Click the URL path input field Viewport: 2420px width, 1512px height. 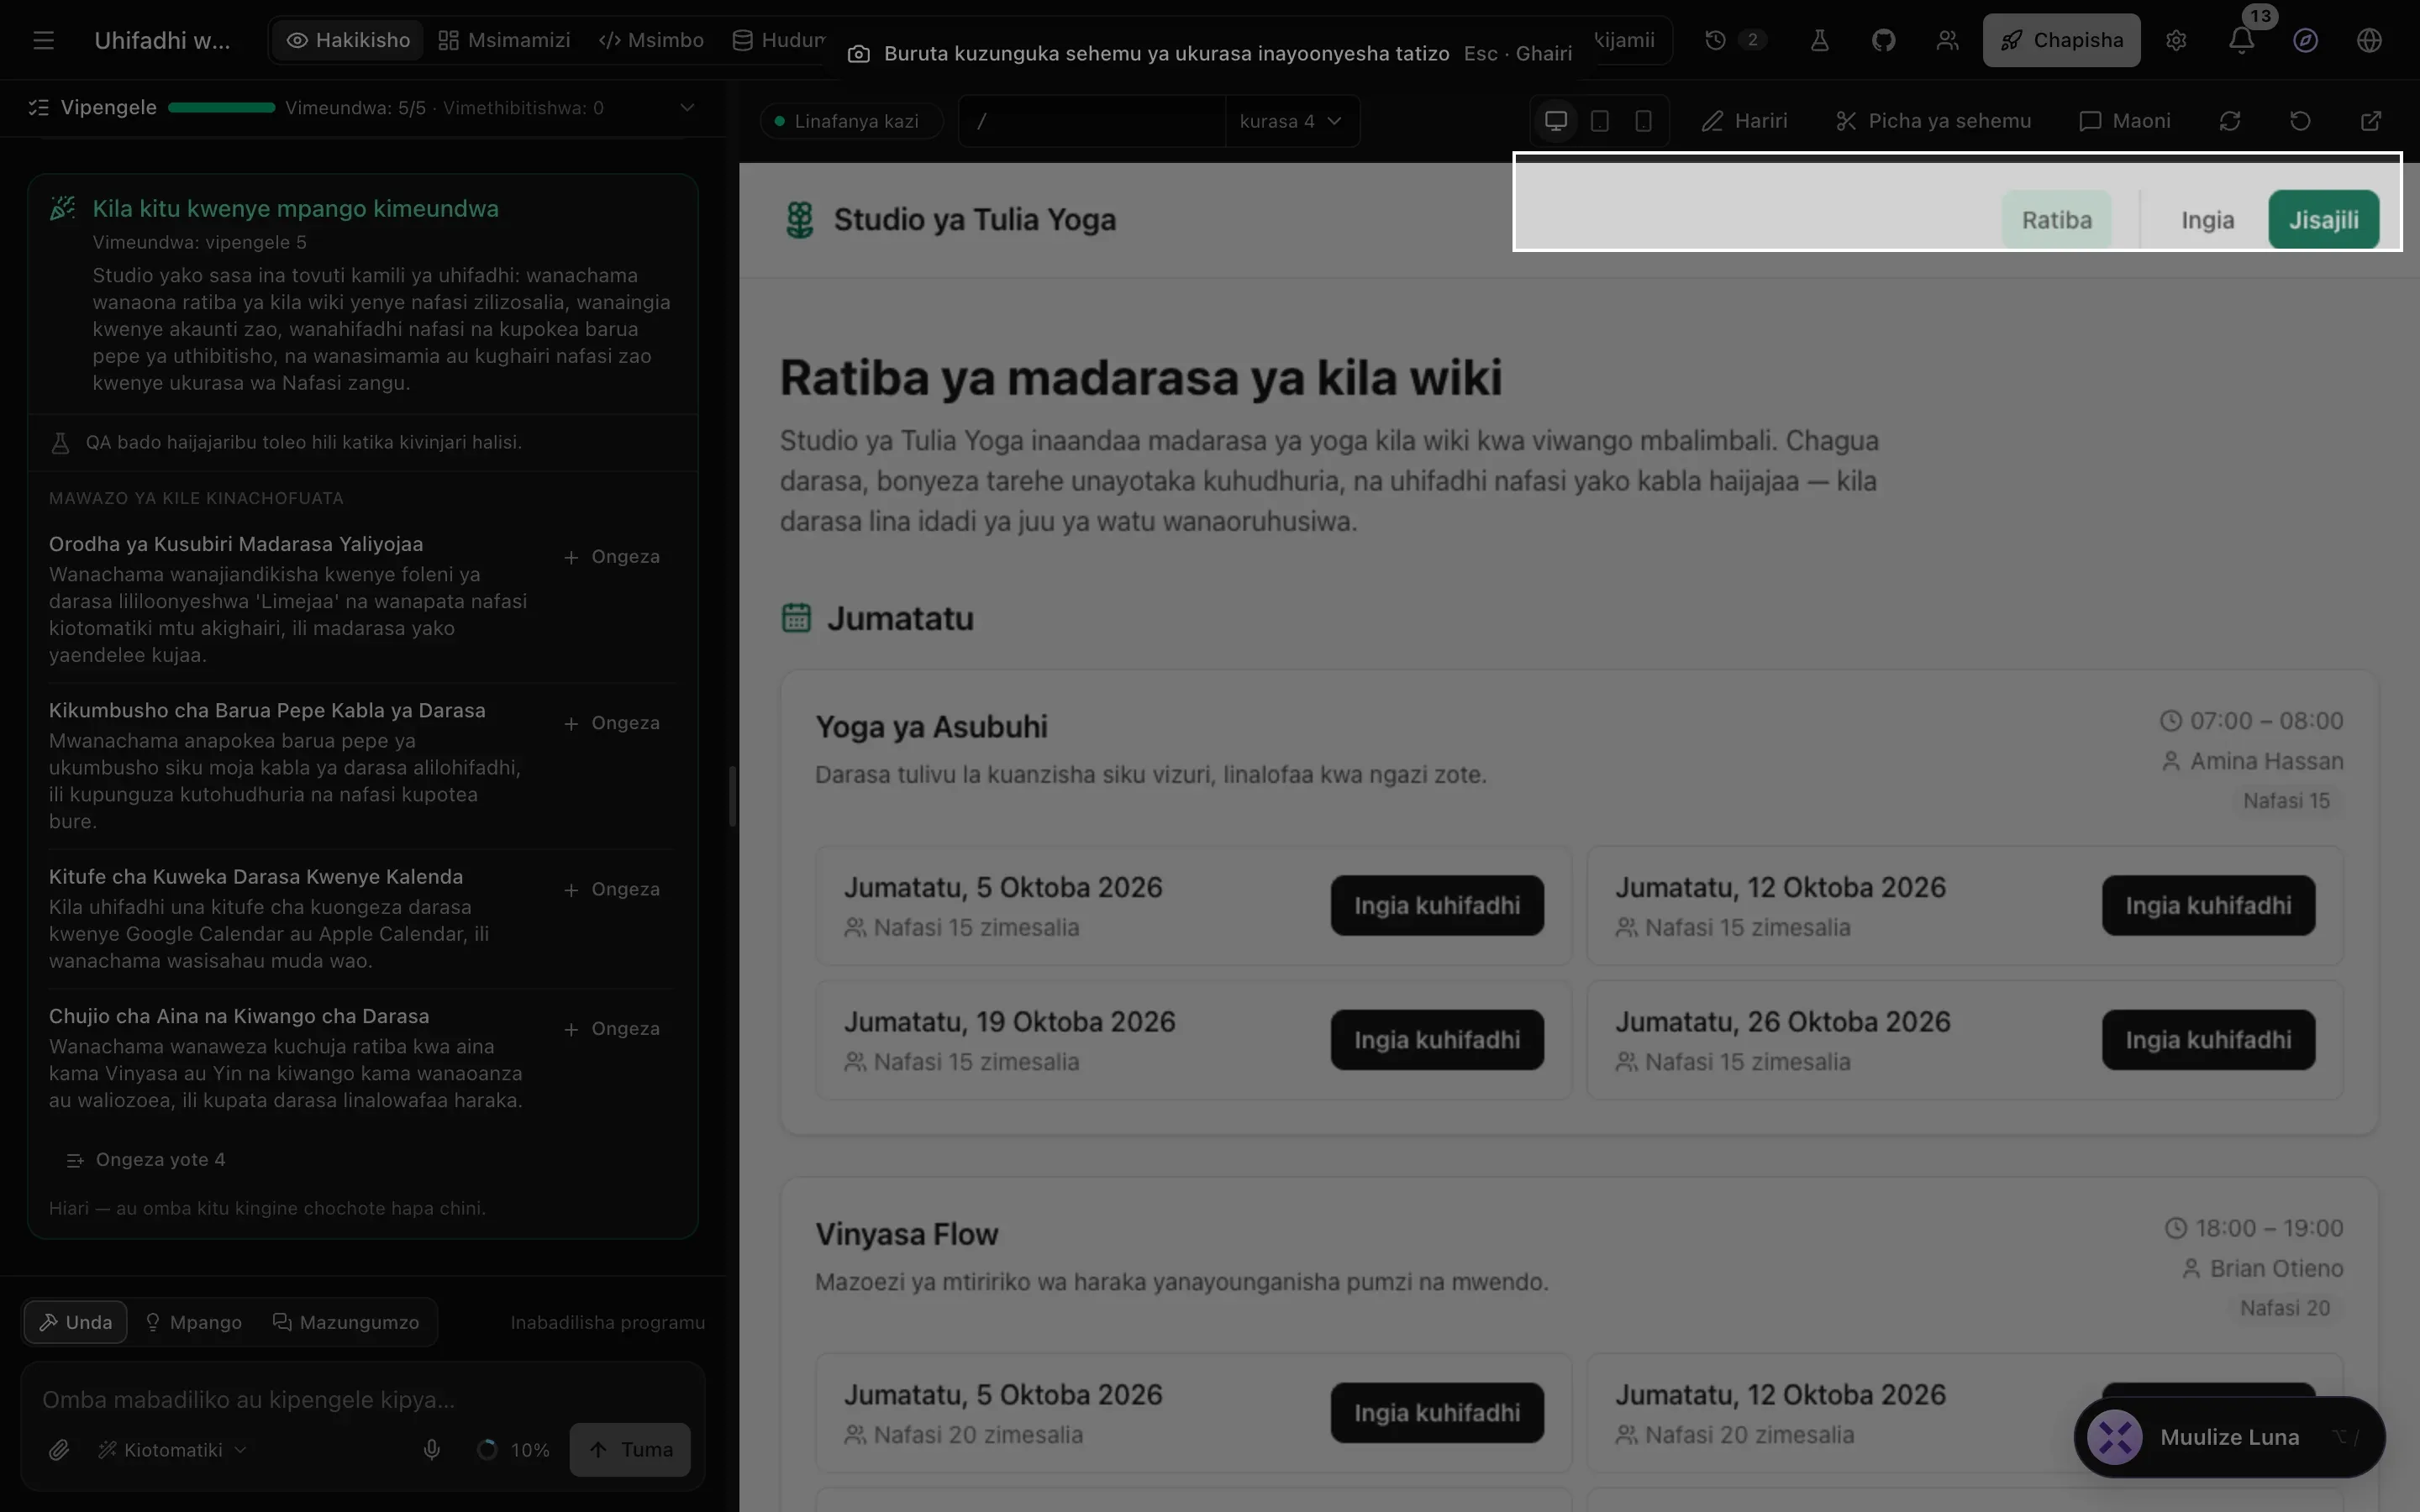pyautogui.click(x=1092, y=121)
